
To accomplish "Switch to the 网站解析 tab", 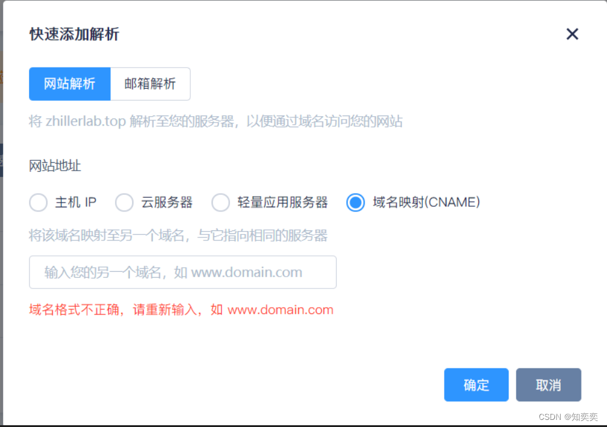I will [69, 84].
